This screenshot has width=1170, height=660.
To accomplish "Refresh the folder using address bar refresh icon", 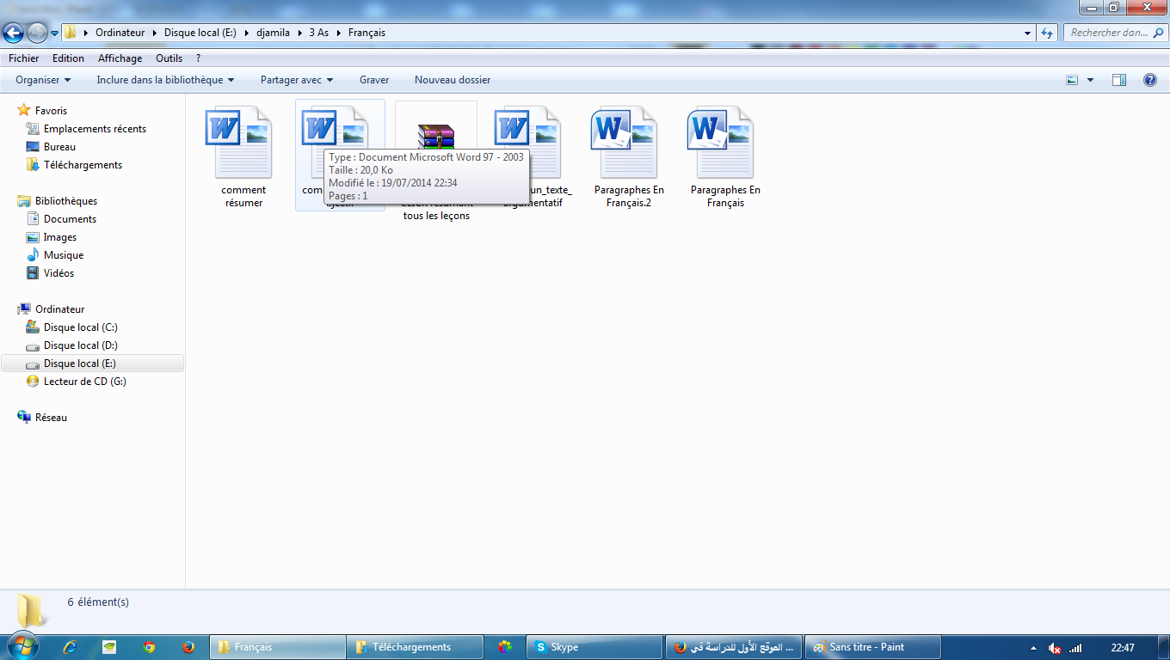I will click(1047, 33).
